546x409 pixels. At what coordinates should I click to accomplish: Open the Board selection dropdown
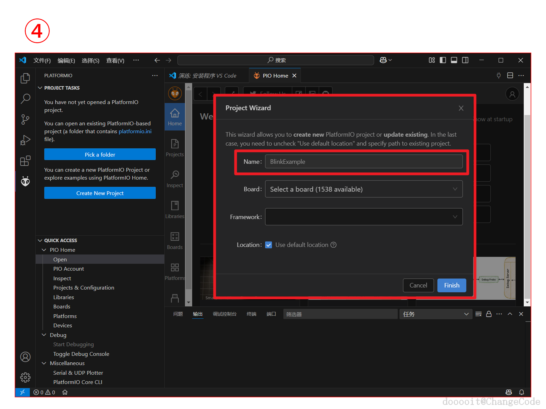(364, 189)
